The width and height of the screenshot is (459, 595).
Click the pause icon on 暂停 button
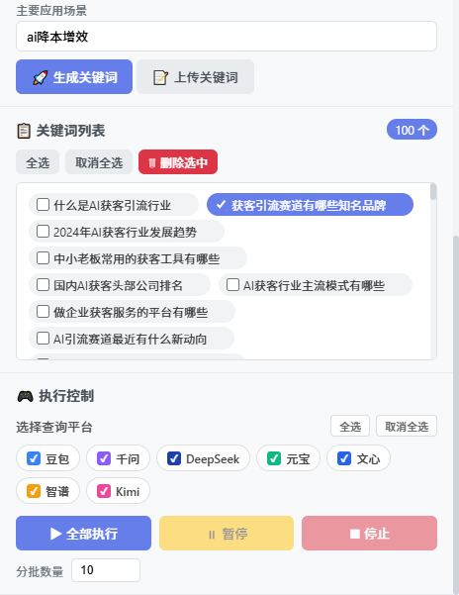(x=212, y=535)
